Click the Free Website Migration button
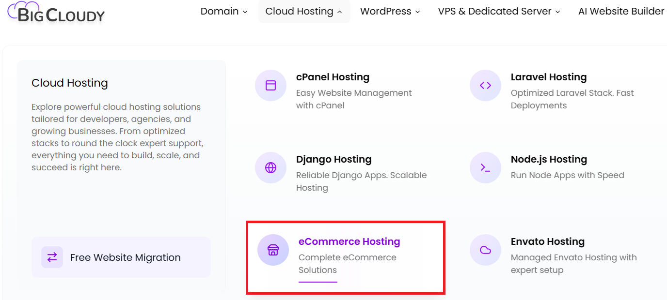The width and height of the screenshot is (667, 300). [x=121, y=257]
